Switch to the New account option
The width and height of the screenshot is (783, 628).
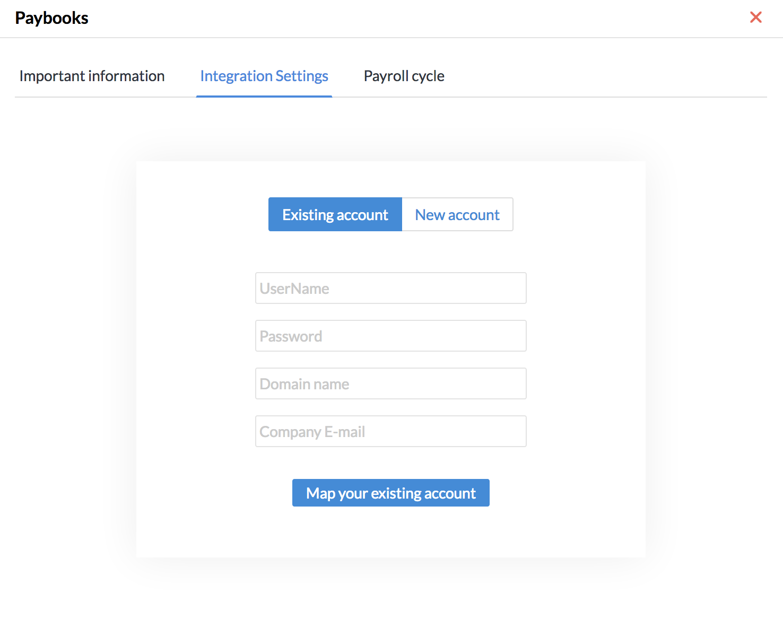click(457, 215)
